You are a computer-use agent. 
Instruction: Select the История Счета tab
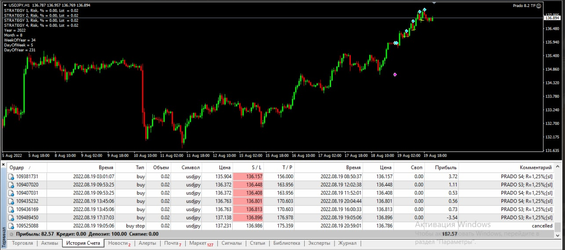[x=83, y=243]
